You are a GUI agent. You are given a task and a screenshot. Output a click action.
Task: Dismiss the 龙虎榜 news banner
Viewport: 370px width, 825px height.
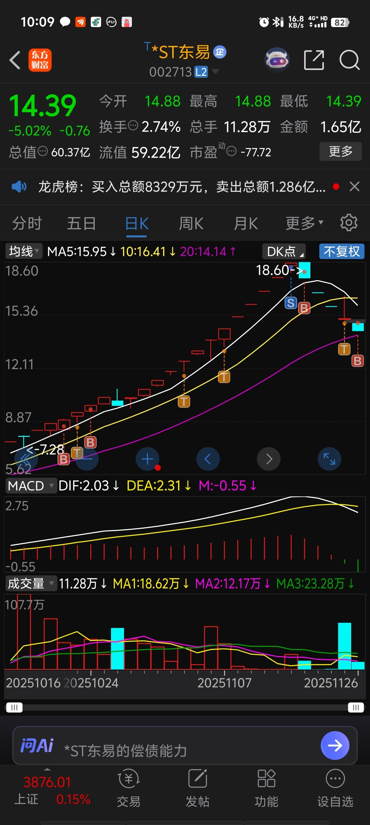tap(355, 187)
